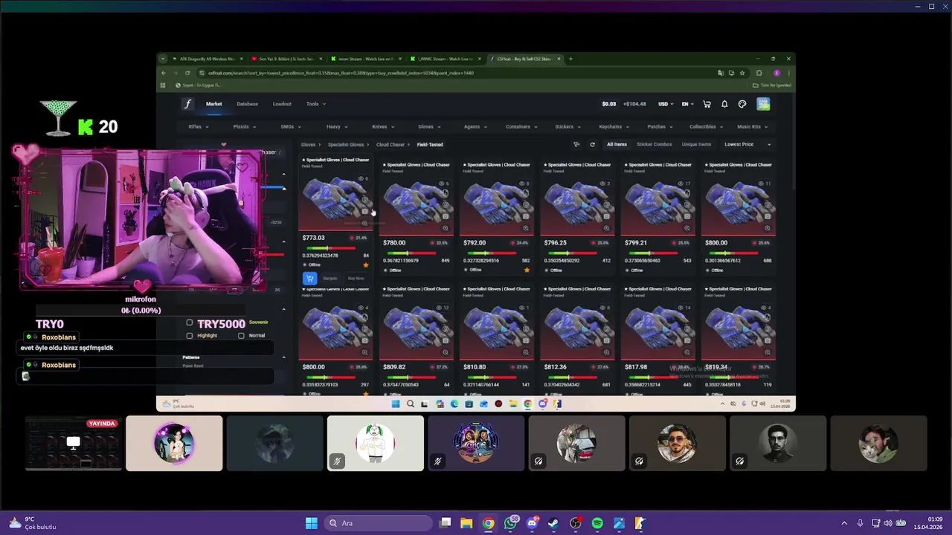
Task: Open the USD currency dropdown
Action: click(x=665, y=104)
